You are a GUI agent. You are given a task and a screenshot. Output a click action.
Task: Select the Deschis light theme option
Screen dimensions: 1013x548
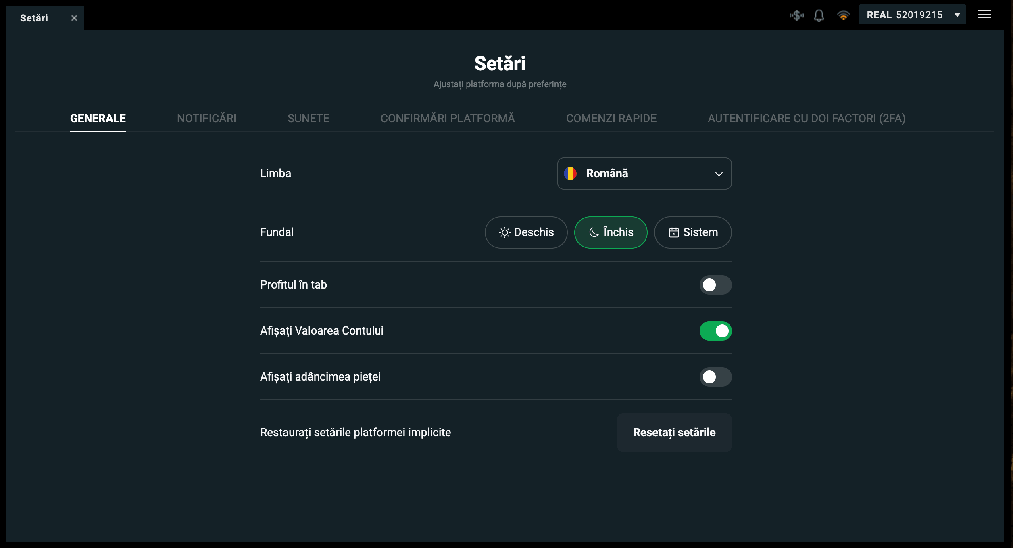pos(526,232)
